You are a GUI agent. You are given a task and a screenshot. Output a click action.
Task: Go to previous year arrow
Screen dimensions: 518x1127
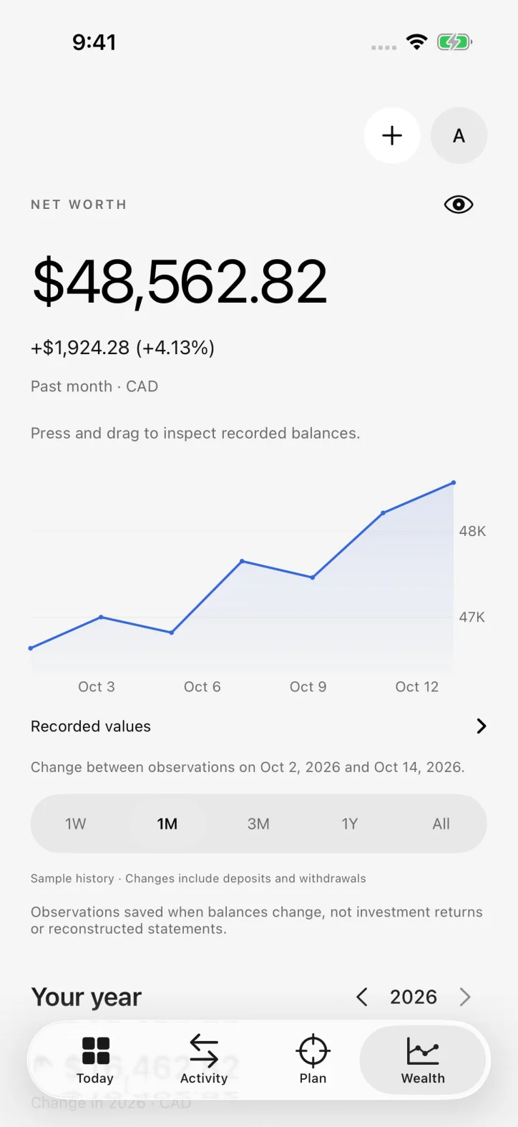point(362,997)
